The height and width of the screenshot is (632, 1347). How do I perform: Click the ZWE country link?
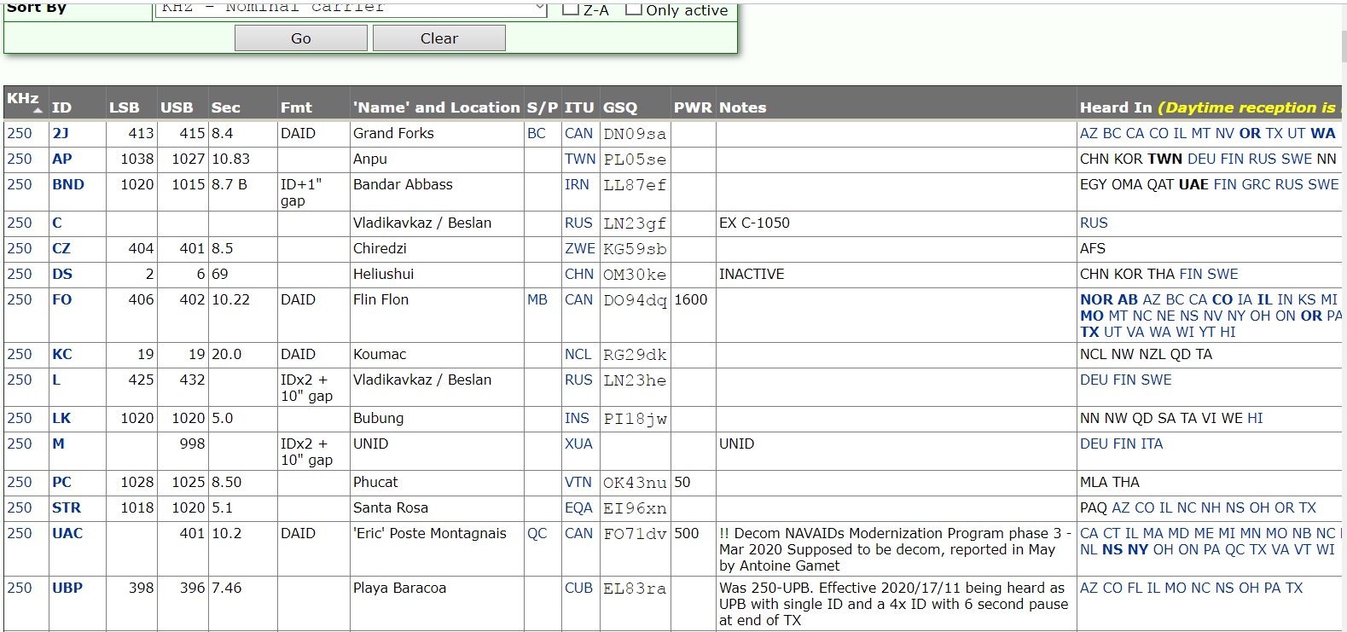click(x=580, y=248)
